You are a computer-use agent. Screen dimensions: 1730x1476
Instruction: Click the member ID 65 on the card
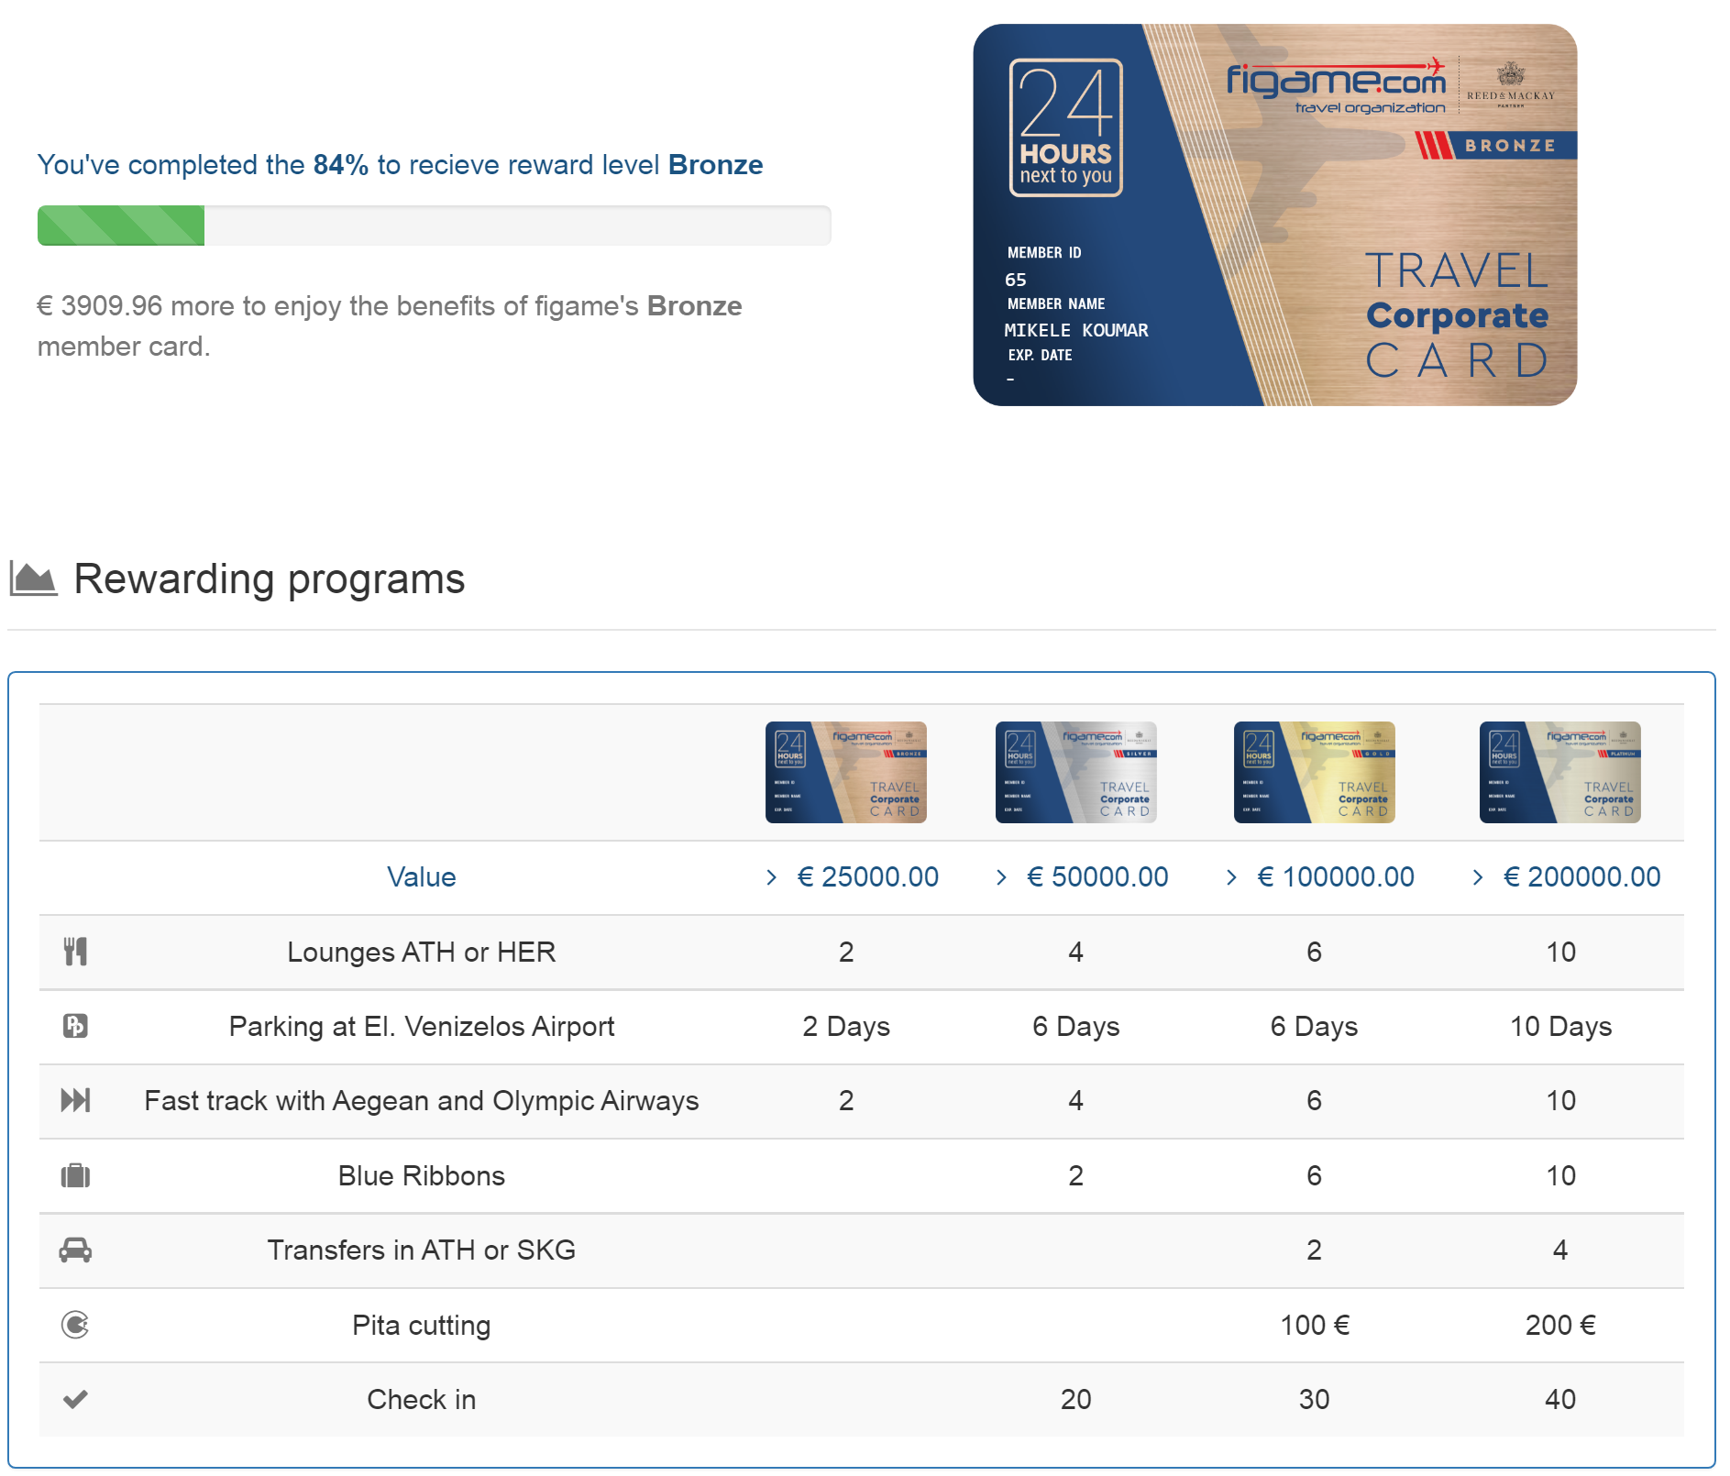tap(1016, 280)
